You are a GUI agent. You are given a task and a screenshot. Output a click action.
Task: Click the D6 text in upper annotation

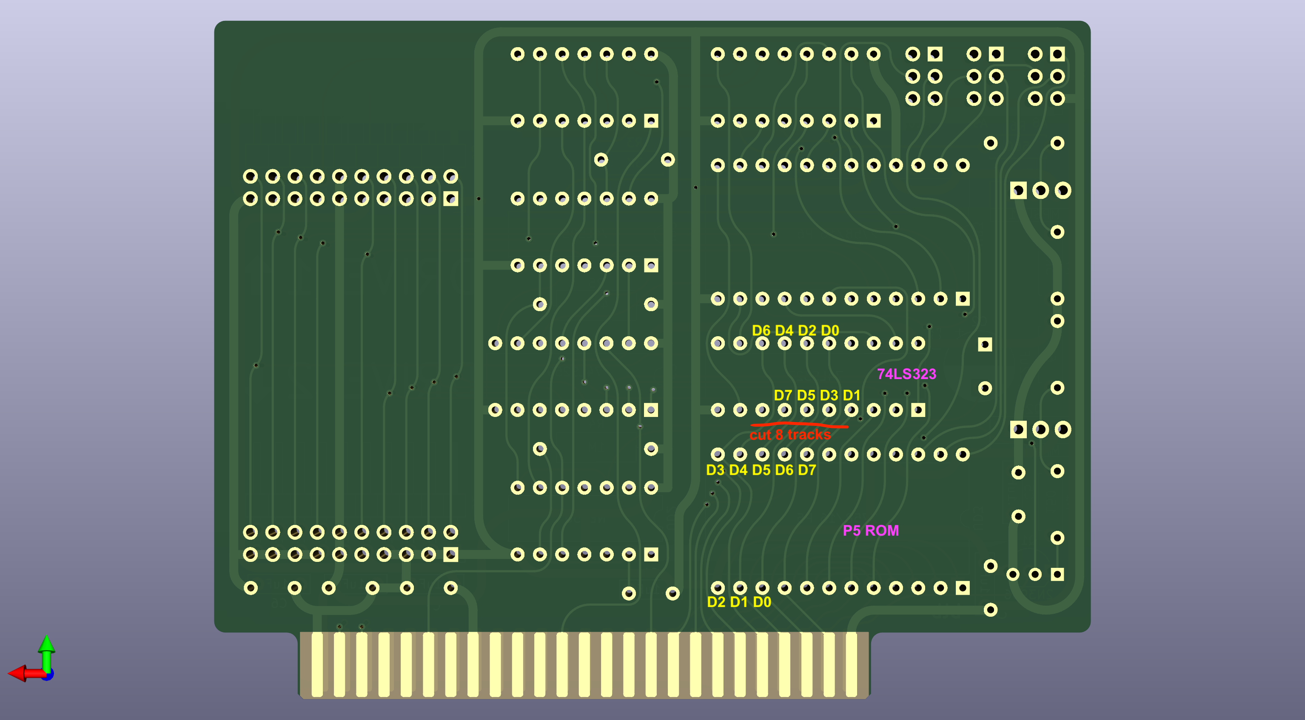pos(761,331)
